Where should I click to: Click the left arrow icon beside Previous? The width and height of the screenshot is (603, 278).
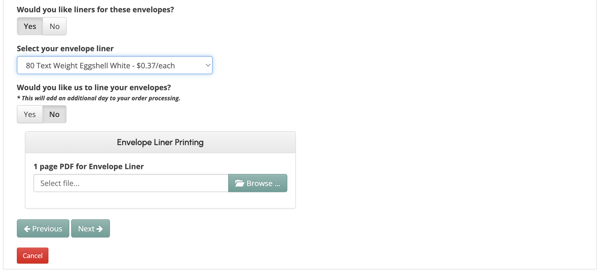(x=27, y=229)
